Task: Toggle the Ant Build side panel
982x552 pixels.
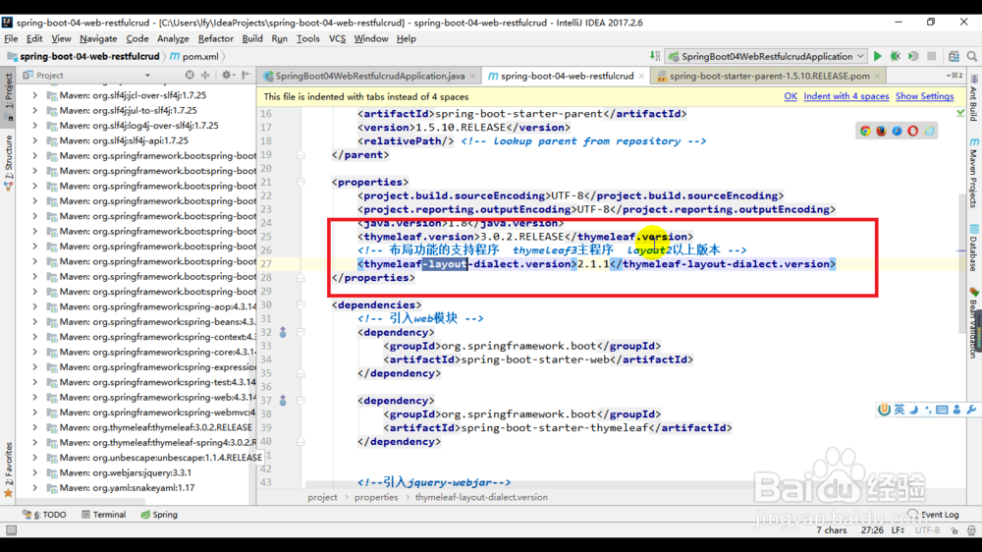Action: 973,98
